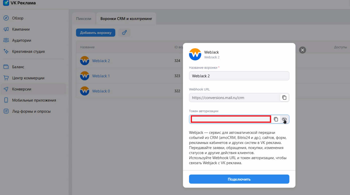Click the WebJack 1 row logo
The width and height of the screenshot is (350, 195).
click(85, 76)
